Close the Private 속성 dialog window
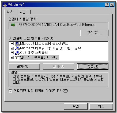117x113 pixels. (112, 5)
